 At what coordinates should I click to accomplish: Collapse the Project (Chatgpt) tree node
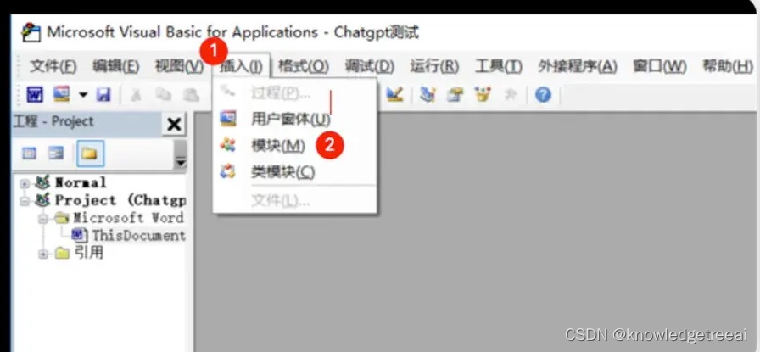coord(25,201)
